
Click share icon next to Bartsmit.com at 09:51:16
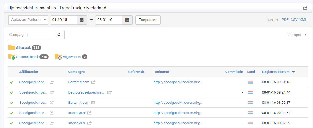coord(93,82)
